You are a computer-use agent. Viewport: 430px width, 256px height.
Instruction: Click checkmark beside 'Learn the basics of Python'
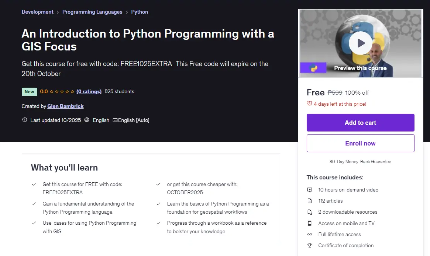point(158,204)
